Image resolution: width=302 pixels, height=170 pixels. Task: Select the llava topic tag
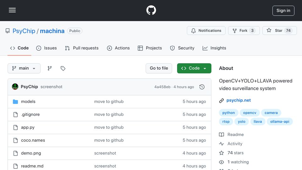point(258,122)
